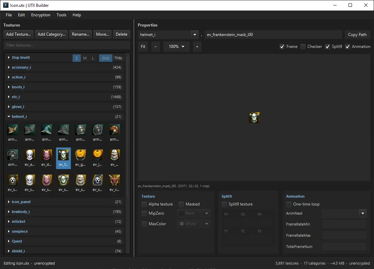Screen dimensions: 374x269
Task: Enable the Checker checkbox
Action: pyautogui.click(x=303, y=47)
